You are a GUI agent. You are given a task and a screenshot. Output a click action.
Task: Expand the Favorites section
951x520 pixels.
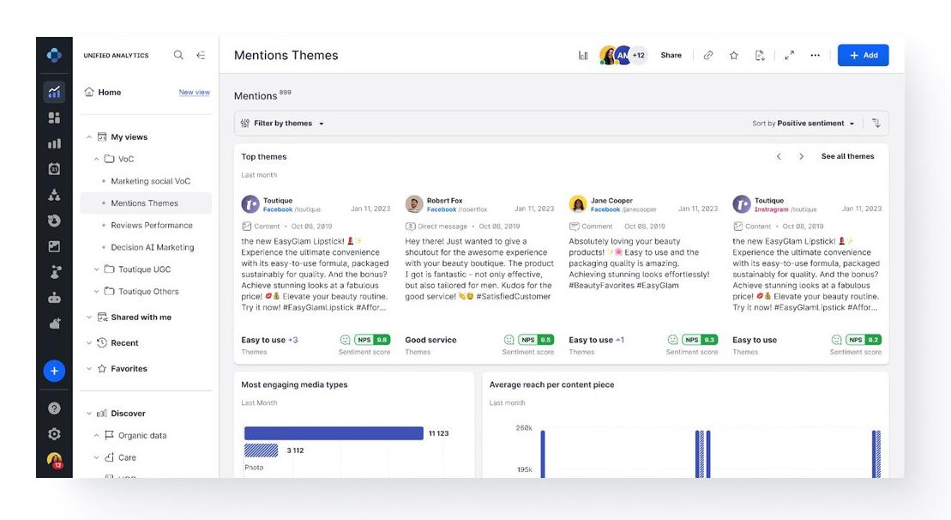pos(89,368)
